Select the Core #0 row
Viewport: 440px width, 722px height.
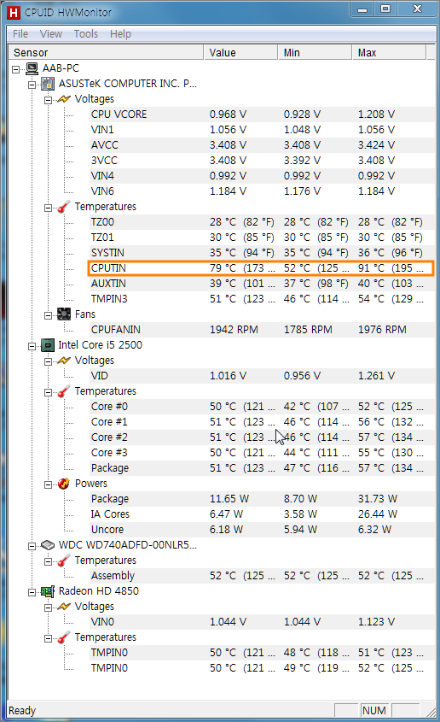tap(262, 407)
